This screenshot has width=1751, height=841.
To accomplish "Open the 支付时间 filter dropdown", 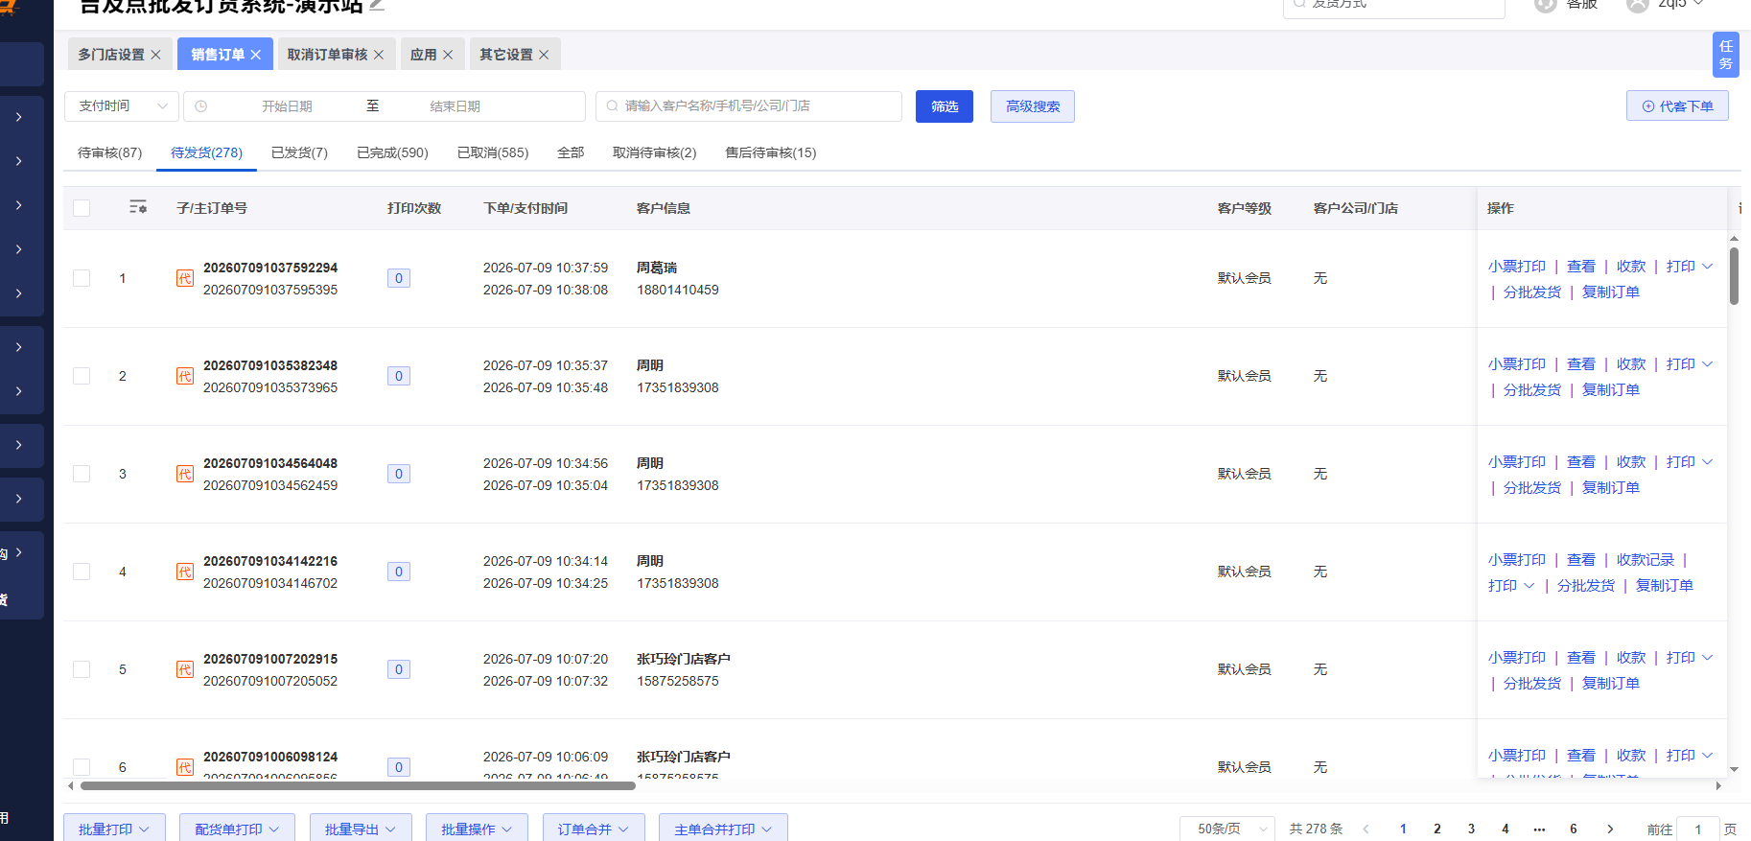I will tap(122, 106).
